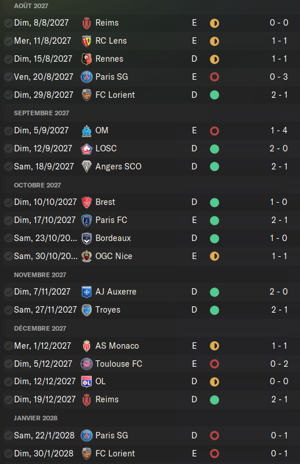300x464 pixels.
Task: Open the Angers SCO team link
Action: pos(119,167)
